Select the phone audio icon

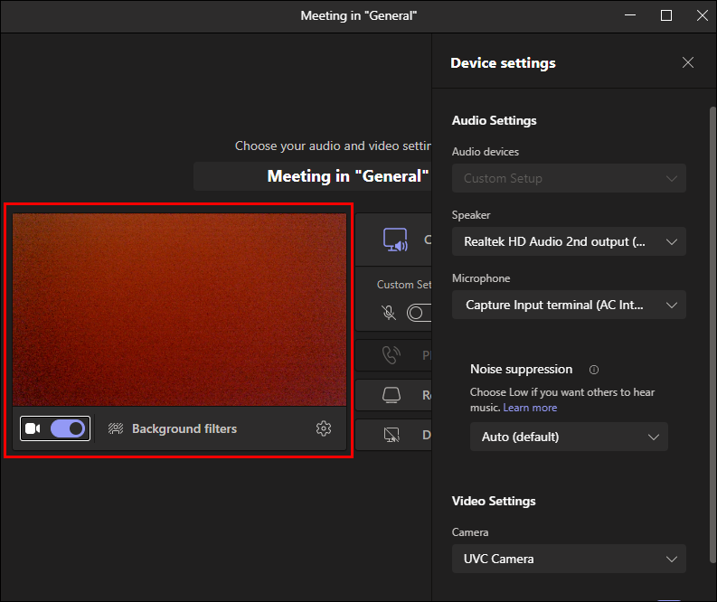392,355
